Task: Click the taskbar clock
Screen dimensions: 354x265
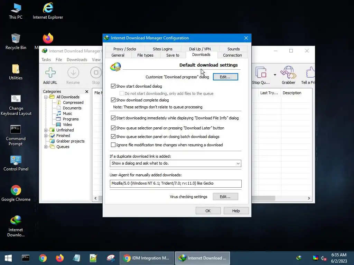Action: click(339, 258)
